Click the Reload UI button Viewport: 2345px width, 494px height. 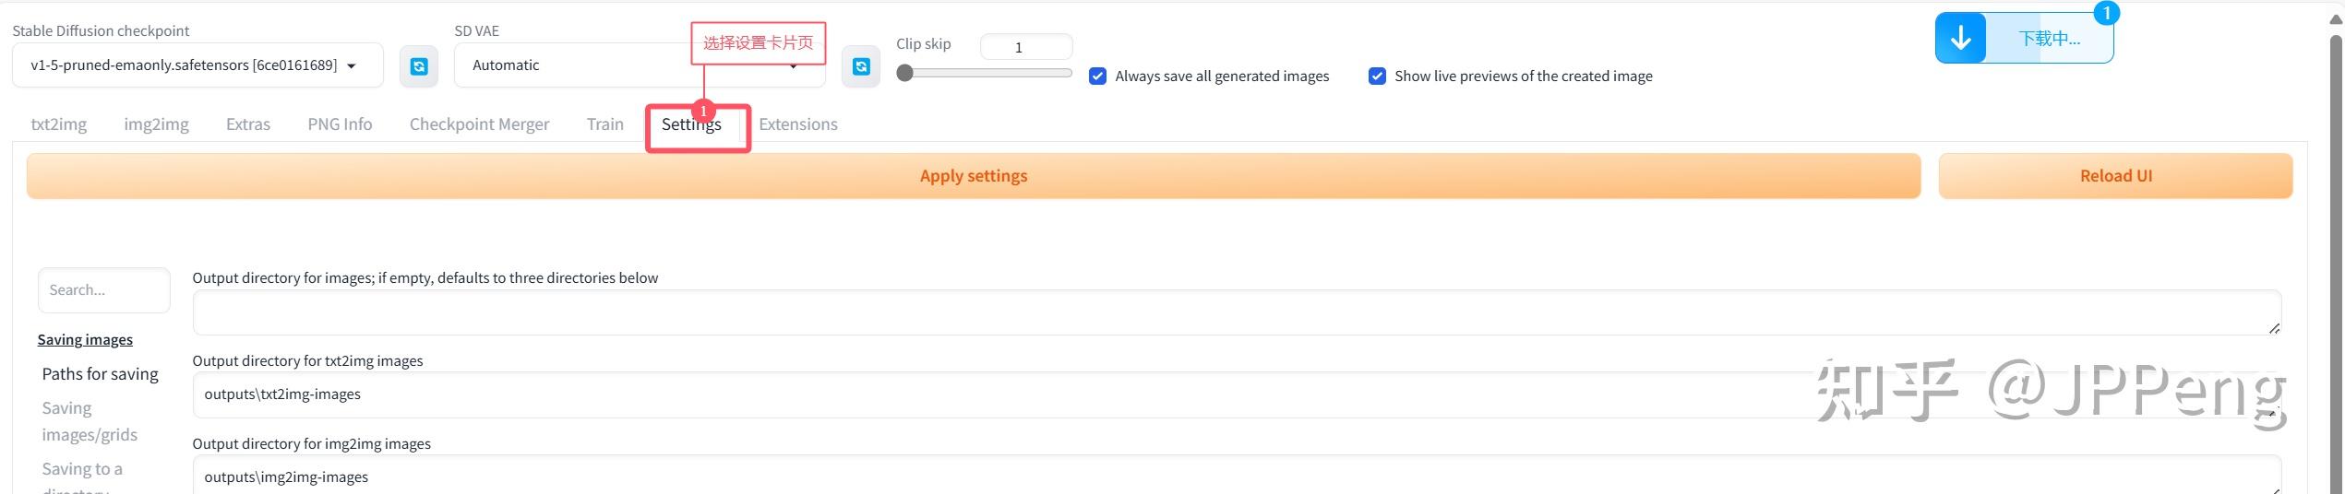click(2115, 176)
